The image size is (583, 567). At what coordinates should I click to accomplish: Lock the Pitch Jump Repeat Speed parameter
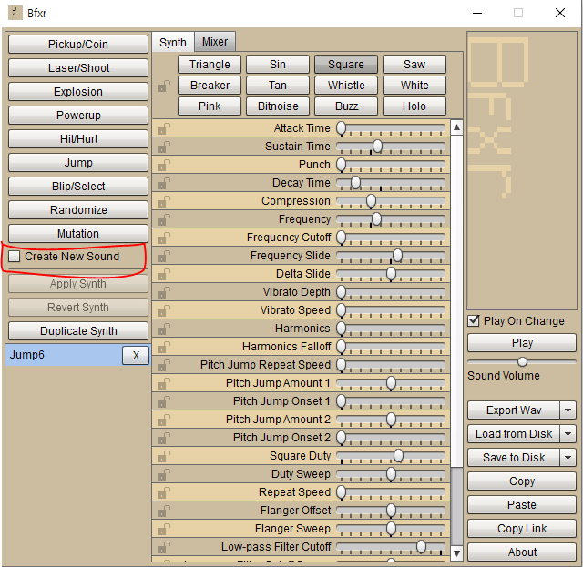(164, 365)
